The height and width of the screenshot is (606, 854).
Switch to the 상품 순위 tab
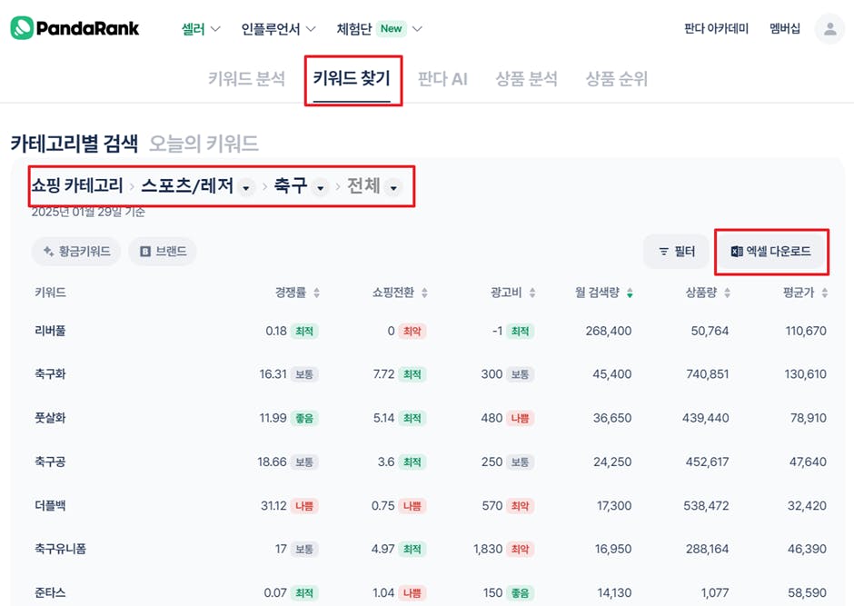tap(617, 79)
